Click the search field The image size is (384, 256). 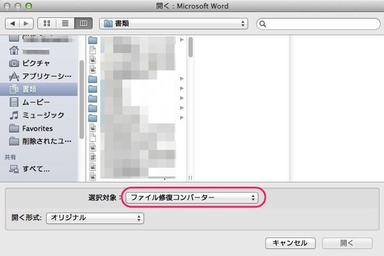[318, 24]
